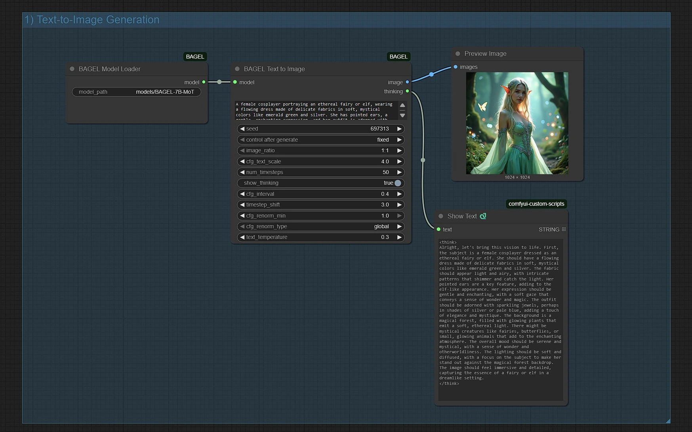Click the model output port on Model Loader

pyautogui.click(x=204, y=82)
